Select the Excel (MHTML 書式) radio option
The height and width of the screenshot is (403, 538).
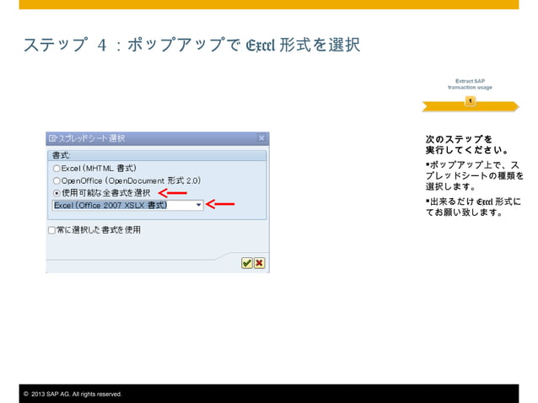(56, 169)
